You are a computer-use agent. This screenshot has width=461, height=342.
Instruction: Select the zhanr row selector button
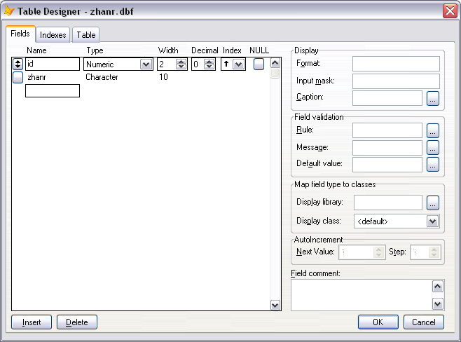point(18,77)
